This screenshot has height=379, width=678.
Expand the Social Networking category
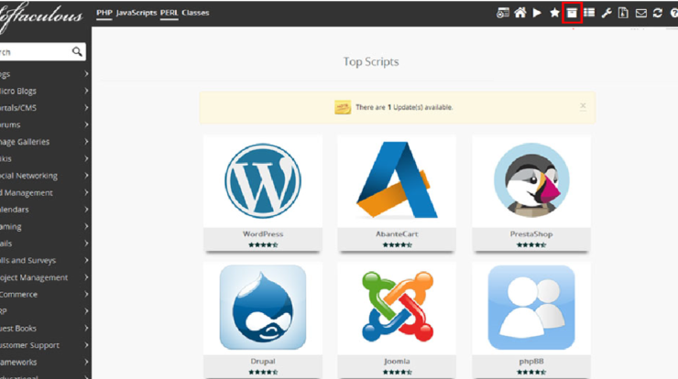point(44,176)
